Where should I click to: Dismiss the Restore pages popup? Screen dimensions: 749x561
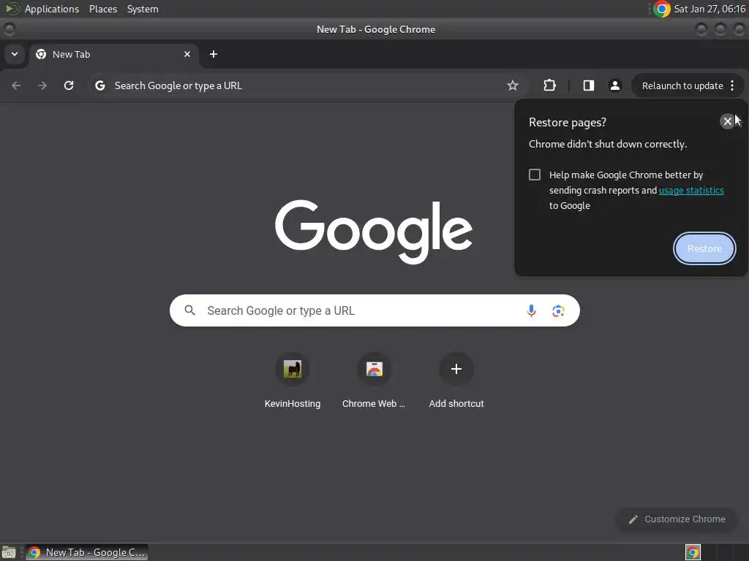[x=728, y=122]
